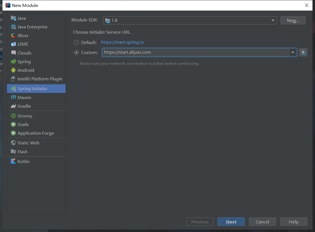The height and width of the screenshot is (232, 315).
Task: Click the save URL icon beside Custom field
Action: click(303, 53)
